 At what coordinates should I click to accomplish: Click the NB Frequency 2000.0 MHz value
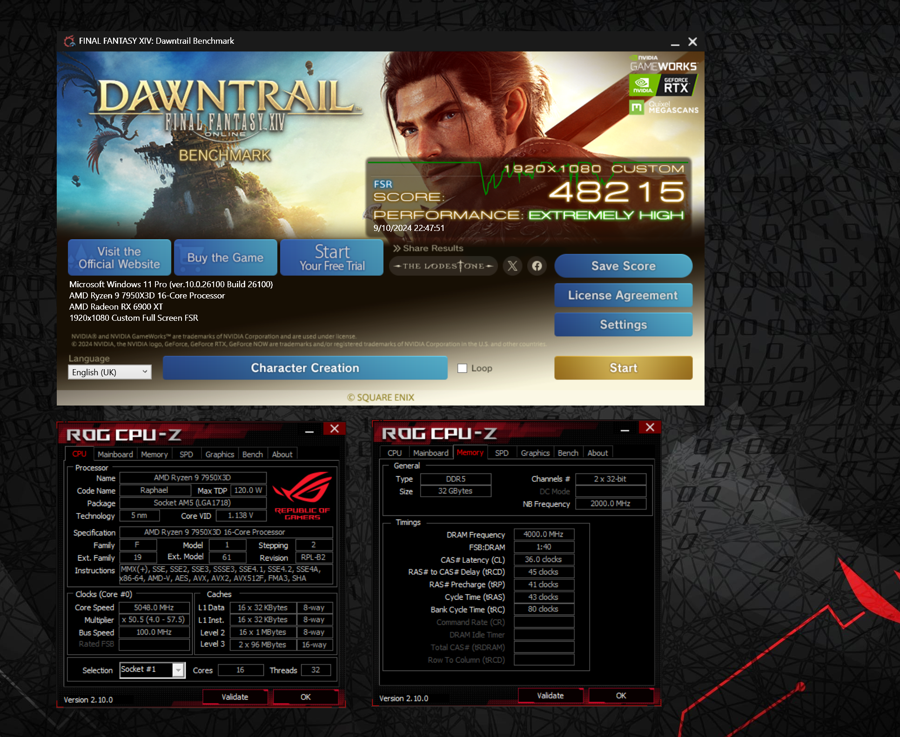pos(611,504)
